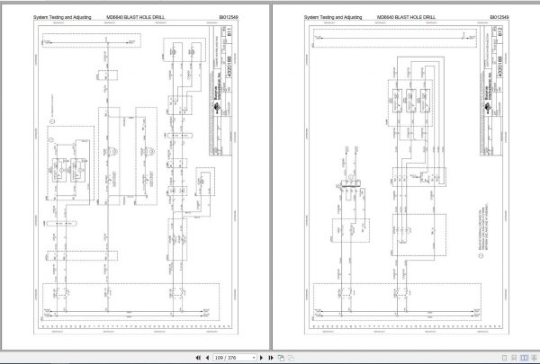
Task: Click 'MD6640 BLAST HOLE DRILL' header on left page
Action: point(136,17)
